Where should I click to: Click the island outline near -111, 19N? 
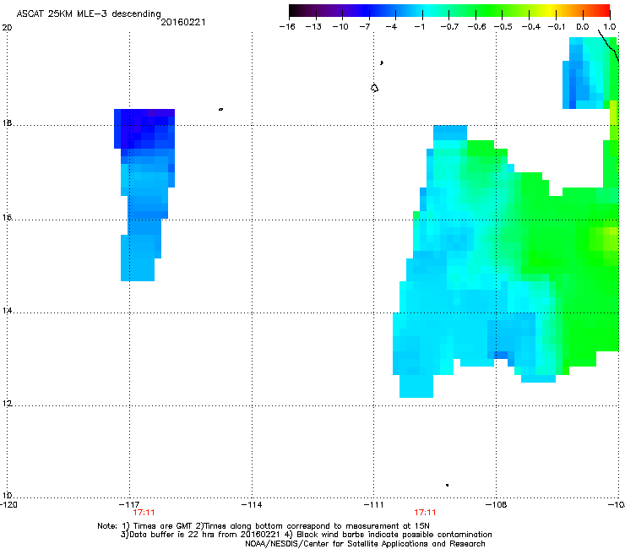(x=374, y=88)
